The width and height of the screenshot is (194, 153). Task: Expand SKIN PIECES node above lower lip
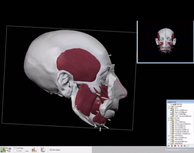pyautogui.click(x=169, y=139)
